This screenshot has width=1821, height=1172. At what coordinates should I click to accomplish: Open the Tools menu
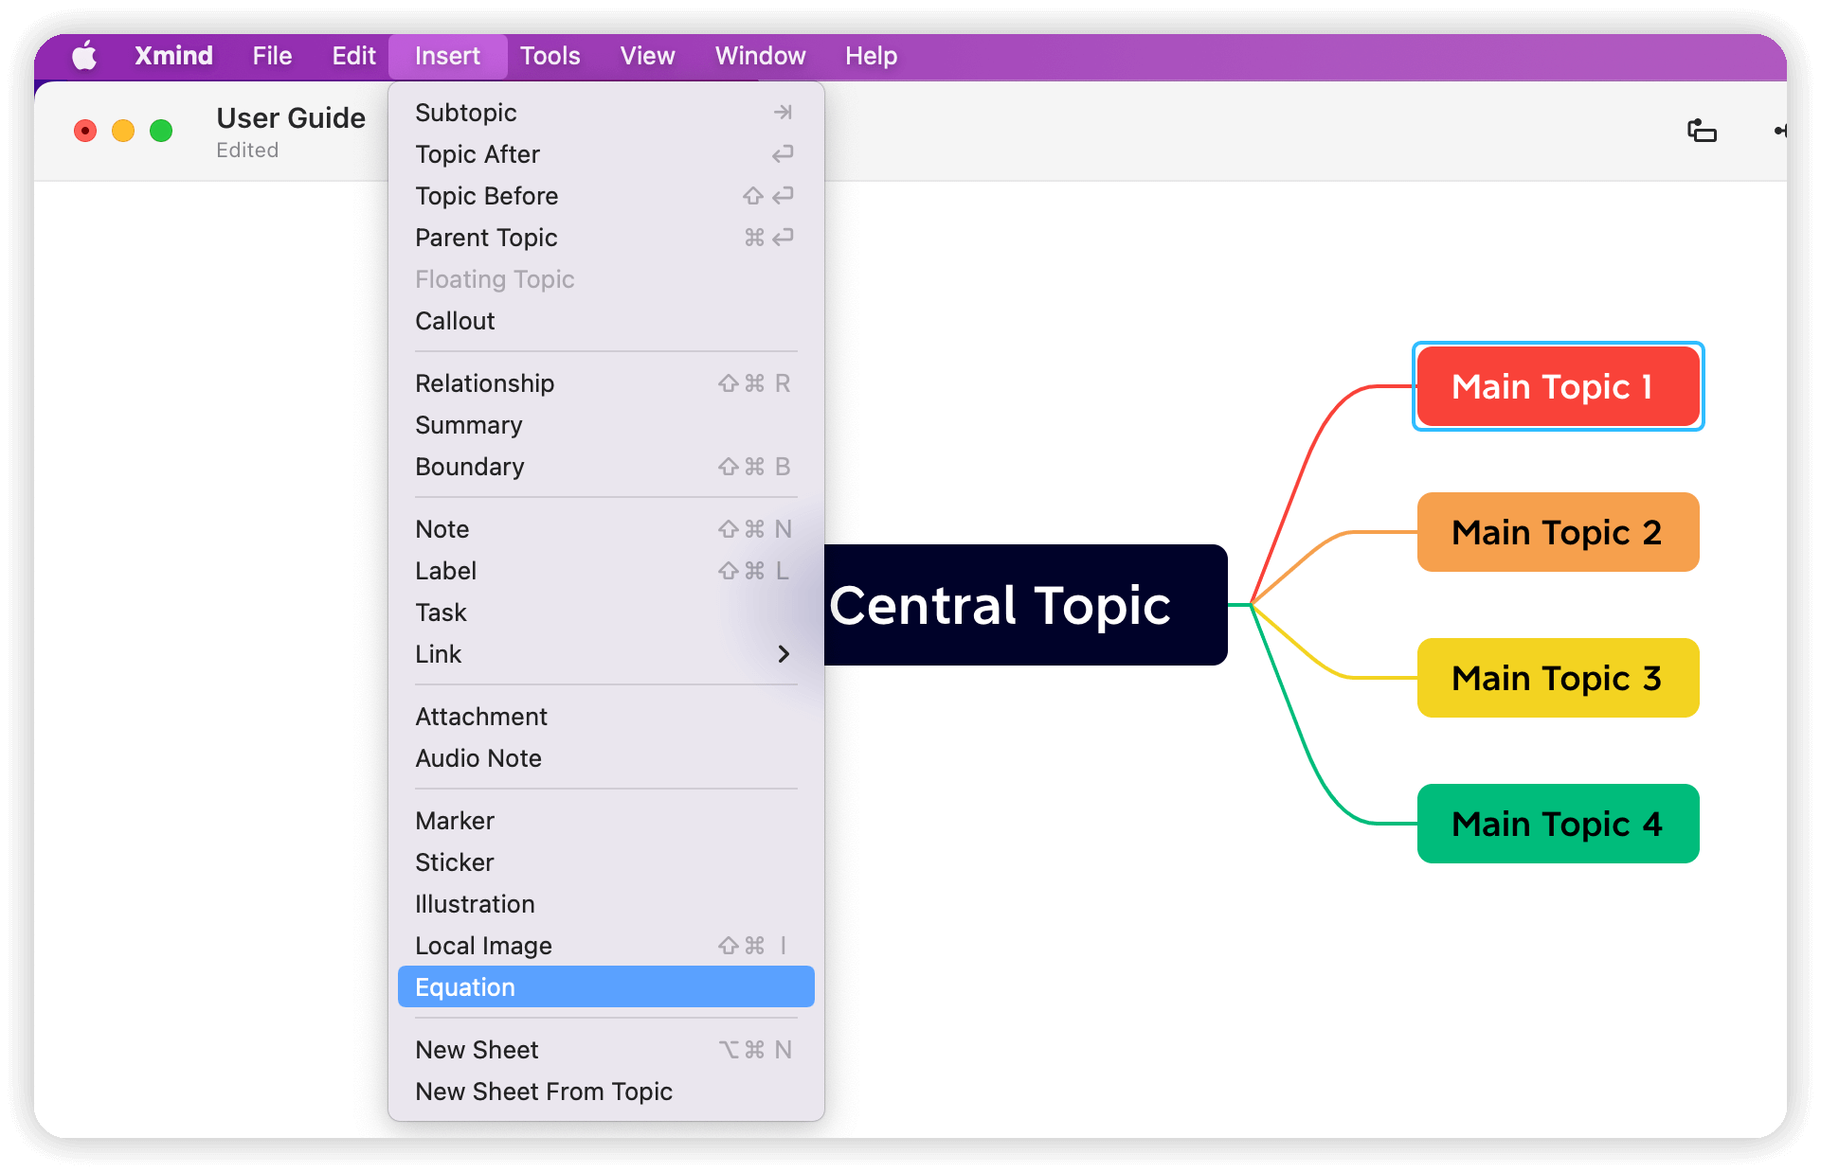pyautogui.click(x=550, y=56)
